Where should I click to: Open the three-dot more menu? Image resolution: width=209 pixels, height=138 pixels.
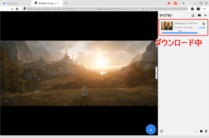(x=204, y=9)
